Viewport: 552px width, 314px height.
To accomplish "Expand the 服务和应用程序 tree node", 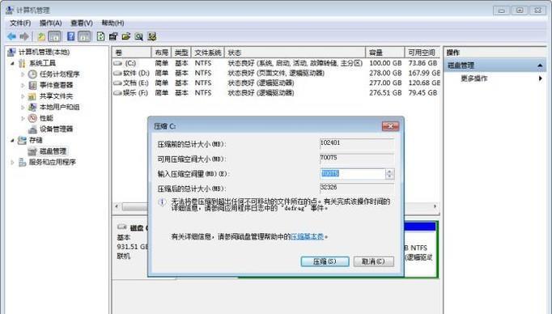I will pyautogui.click(x=12, y=163).
